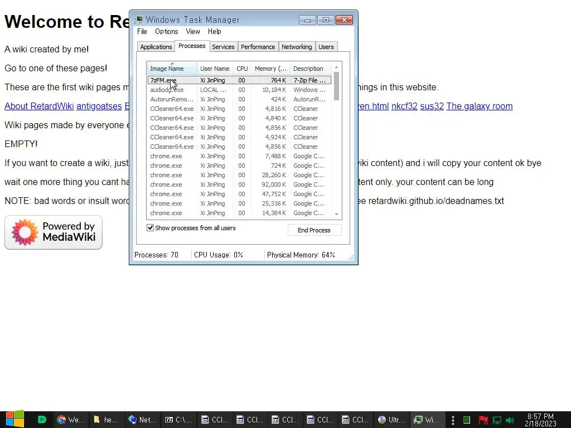Open the File menu in Task Manager
Screen dimensions: 571x428
click(x=142, y=31)
